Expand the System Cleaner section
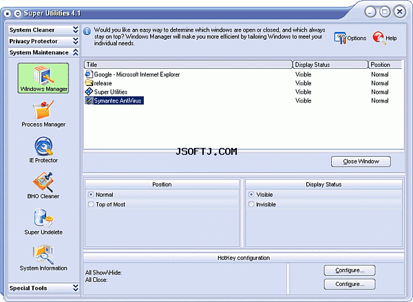 coord(43,30)
